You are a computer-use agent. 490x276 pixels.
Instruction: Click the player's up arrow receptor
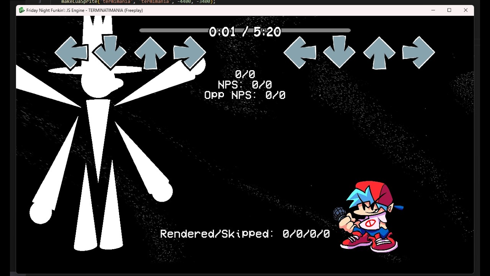[x=379, y=53]
